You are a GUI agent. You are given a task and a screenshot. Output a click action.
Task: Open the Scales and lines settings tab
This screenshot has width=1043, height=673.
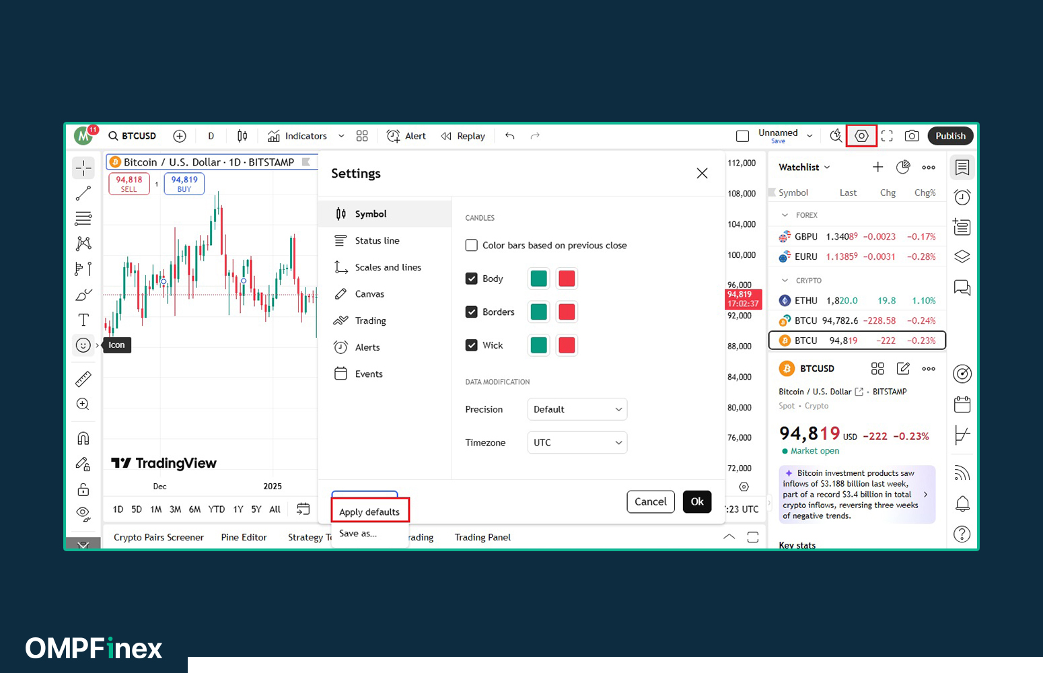pyautogui.click(x=385, y=267)
